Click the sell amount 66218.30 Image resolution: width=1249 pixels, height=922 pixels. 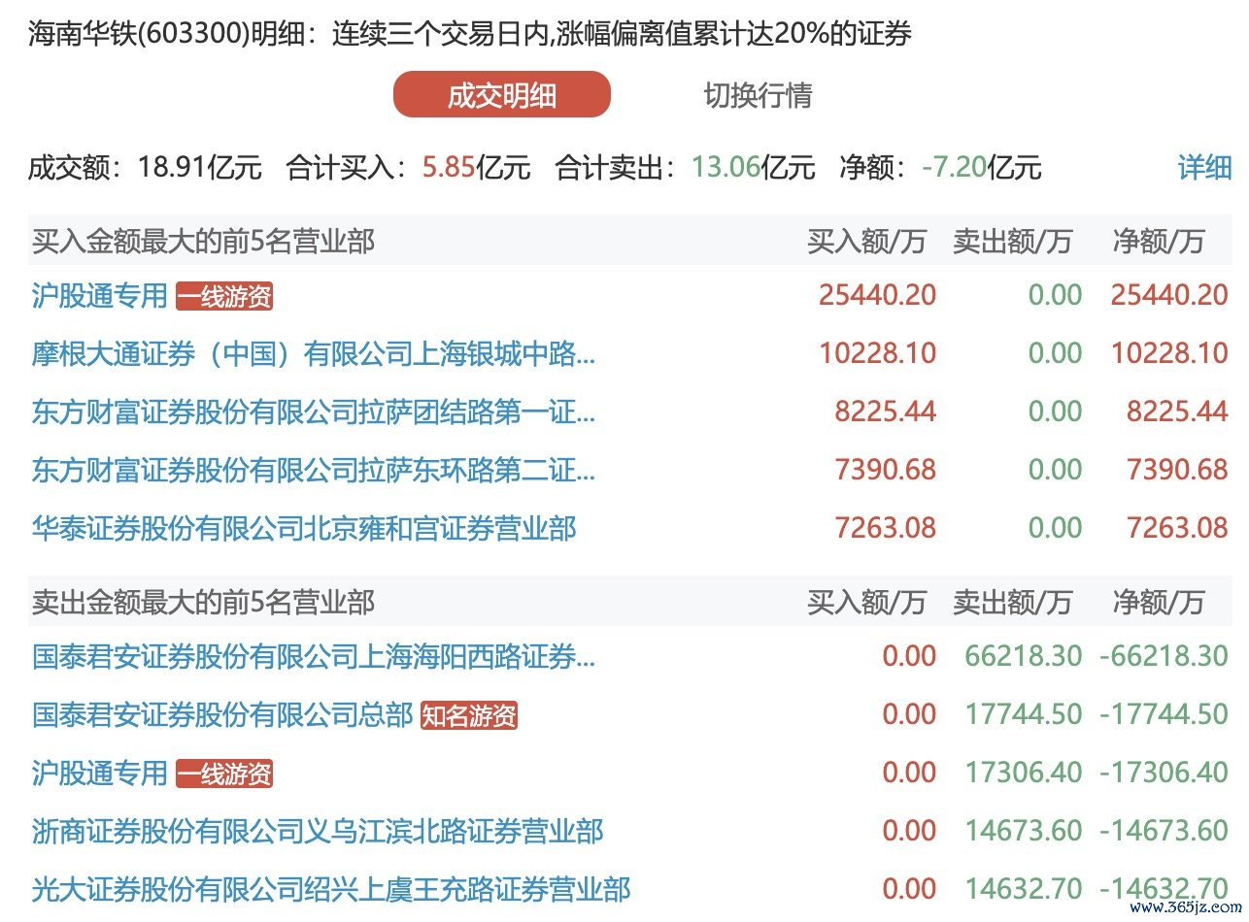pos(1024,656)
